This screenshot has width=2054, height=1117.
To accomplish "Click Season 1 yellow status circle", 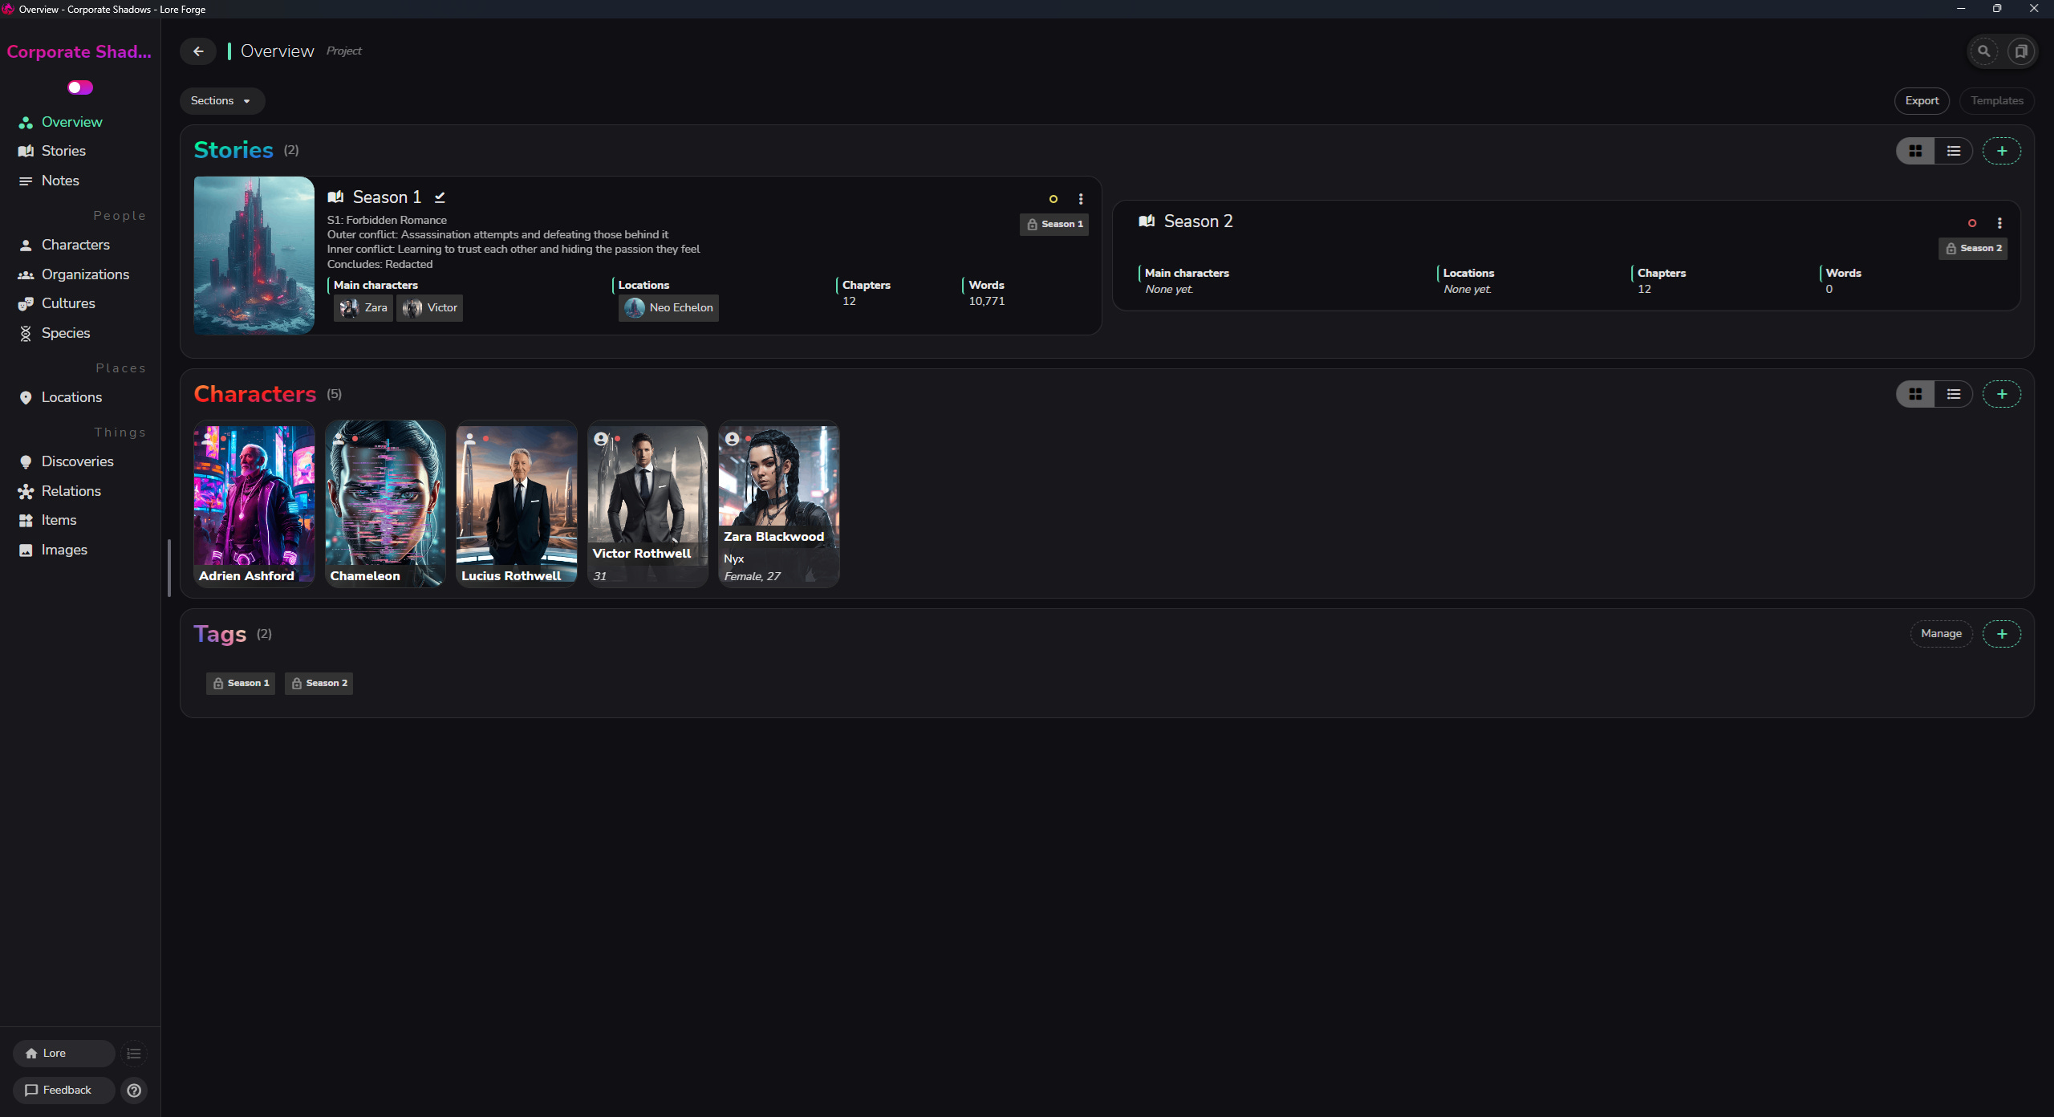I will tap(1053, 199).
